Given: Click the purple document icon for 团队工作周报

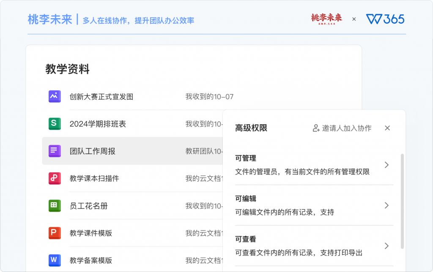Looking at the screenshot, I should [55, 151].
